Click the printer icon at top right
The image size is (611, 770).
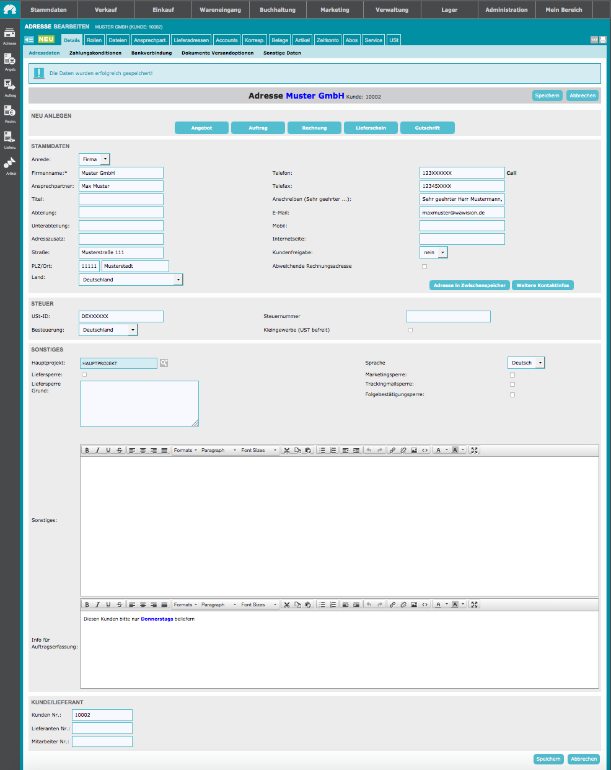(x=603, y=40)
